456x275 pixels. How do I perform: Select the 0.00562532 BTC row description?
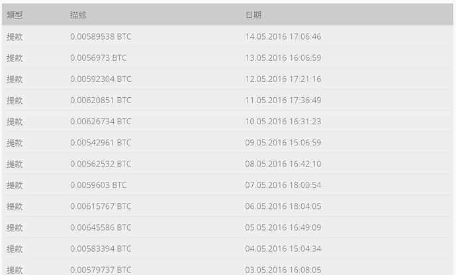tap(101, 164)
